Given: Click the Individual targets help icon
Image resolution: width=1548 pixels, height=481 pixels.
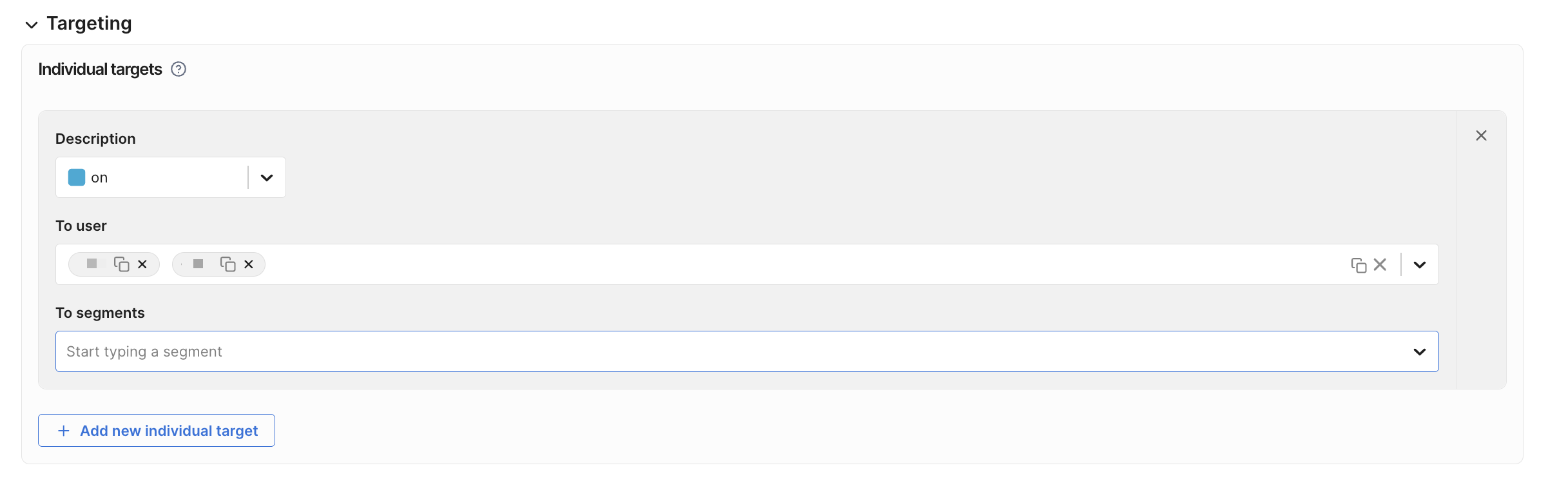Looking at the screenshot, I should tap(179, 69).
